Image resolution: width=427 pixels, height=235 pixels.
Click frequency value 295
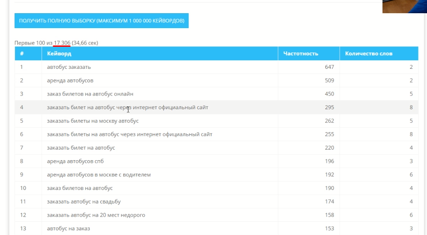329,108
